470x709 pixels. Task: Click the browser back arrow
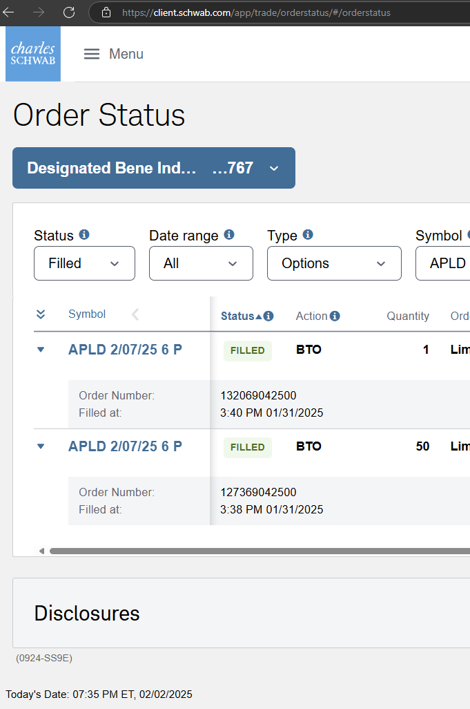[x=9, y=12]
